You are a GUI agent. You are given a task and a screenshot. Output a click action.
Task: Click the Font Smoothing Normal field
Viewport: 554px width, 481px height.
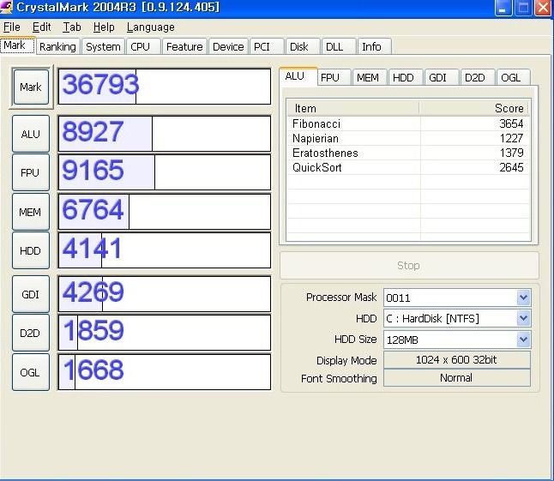tap(457, 378)
